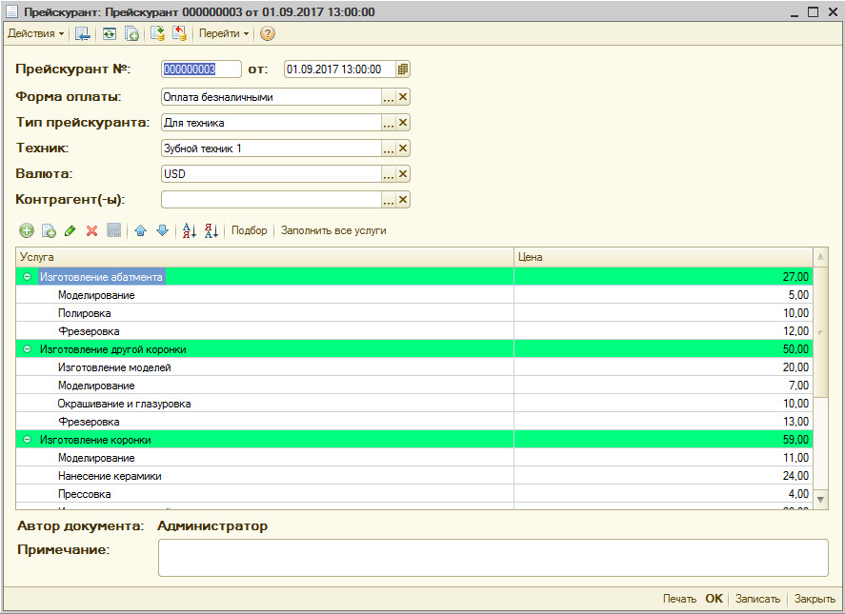Open selection list for Форма оплаты
This screenshot has height=614, width=845.
click(388, 97)
